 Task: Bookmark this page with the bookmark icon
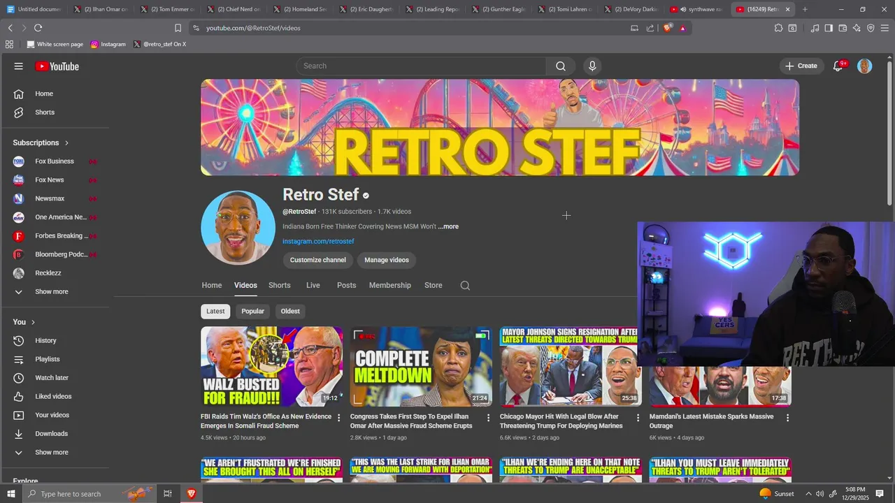pyautogui.click(x=178, y=28)
